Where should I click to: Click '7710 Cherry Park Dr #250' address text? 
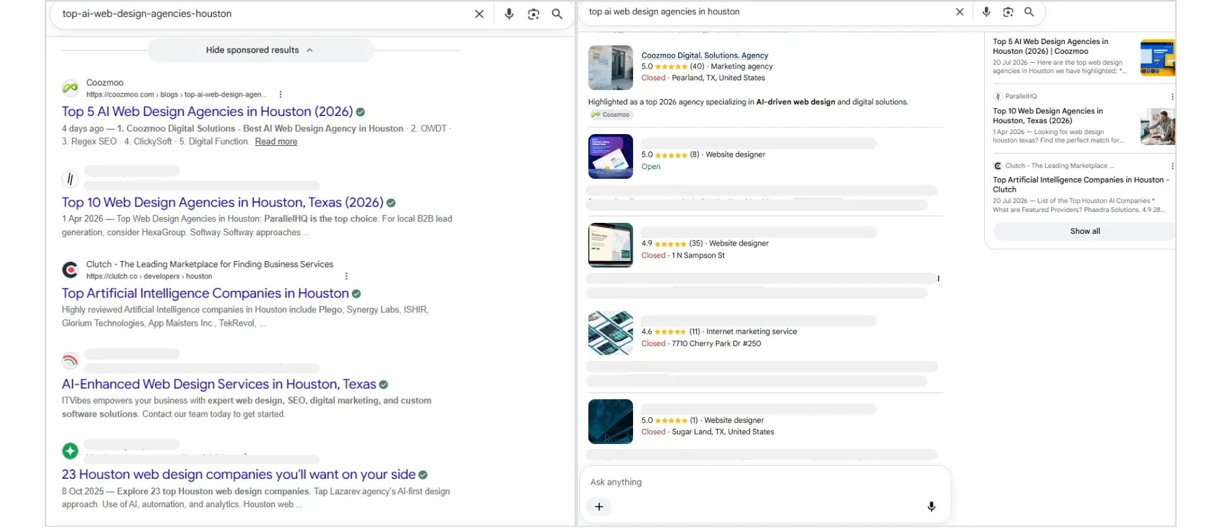pos(717,344)
